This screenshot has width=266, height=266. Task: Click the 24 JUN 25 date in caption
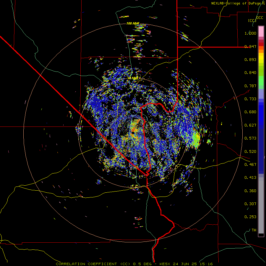pyautogui.click(x=185, y=264)
